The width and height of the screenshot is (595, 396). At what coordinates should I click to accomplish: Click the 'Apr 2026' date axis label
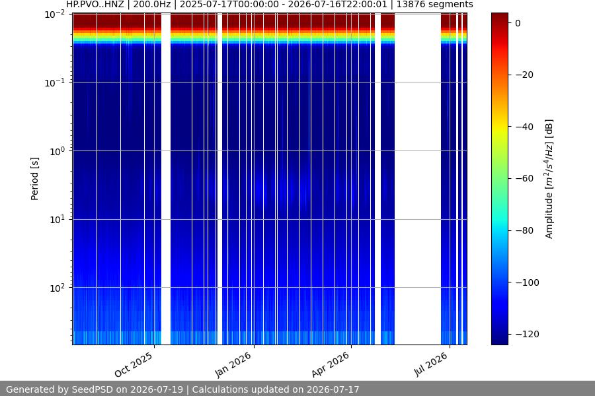coord(330,364)
